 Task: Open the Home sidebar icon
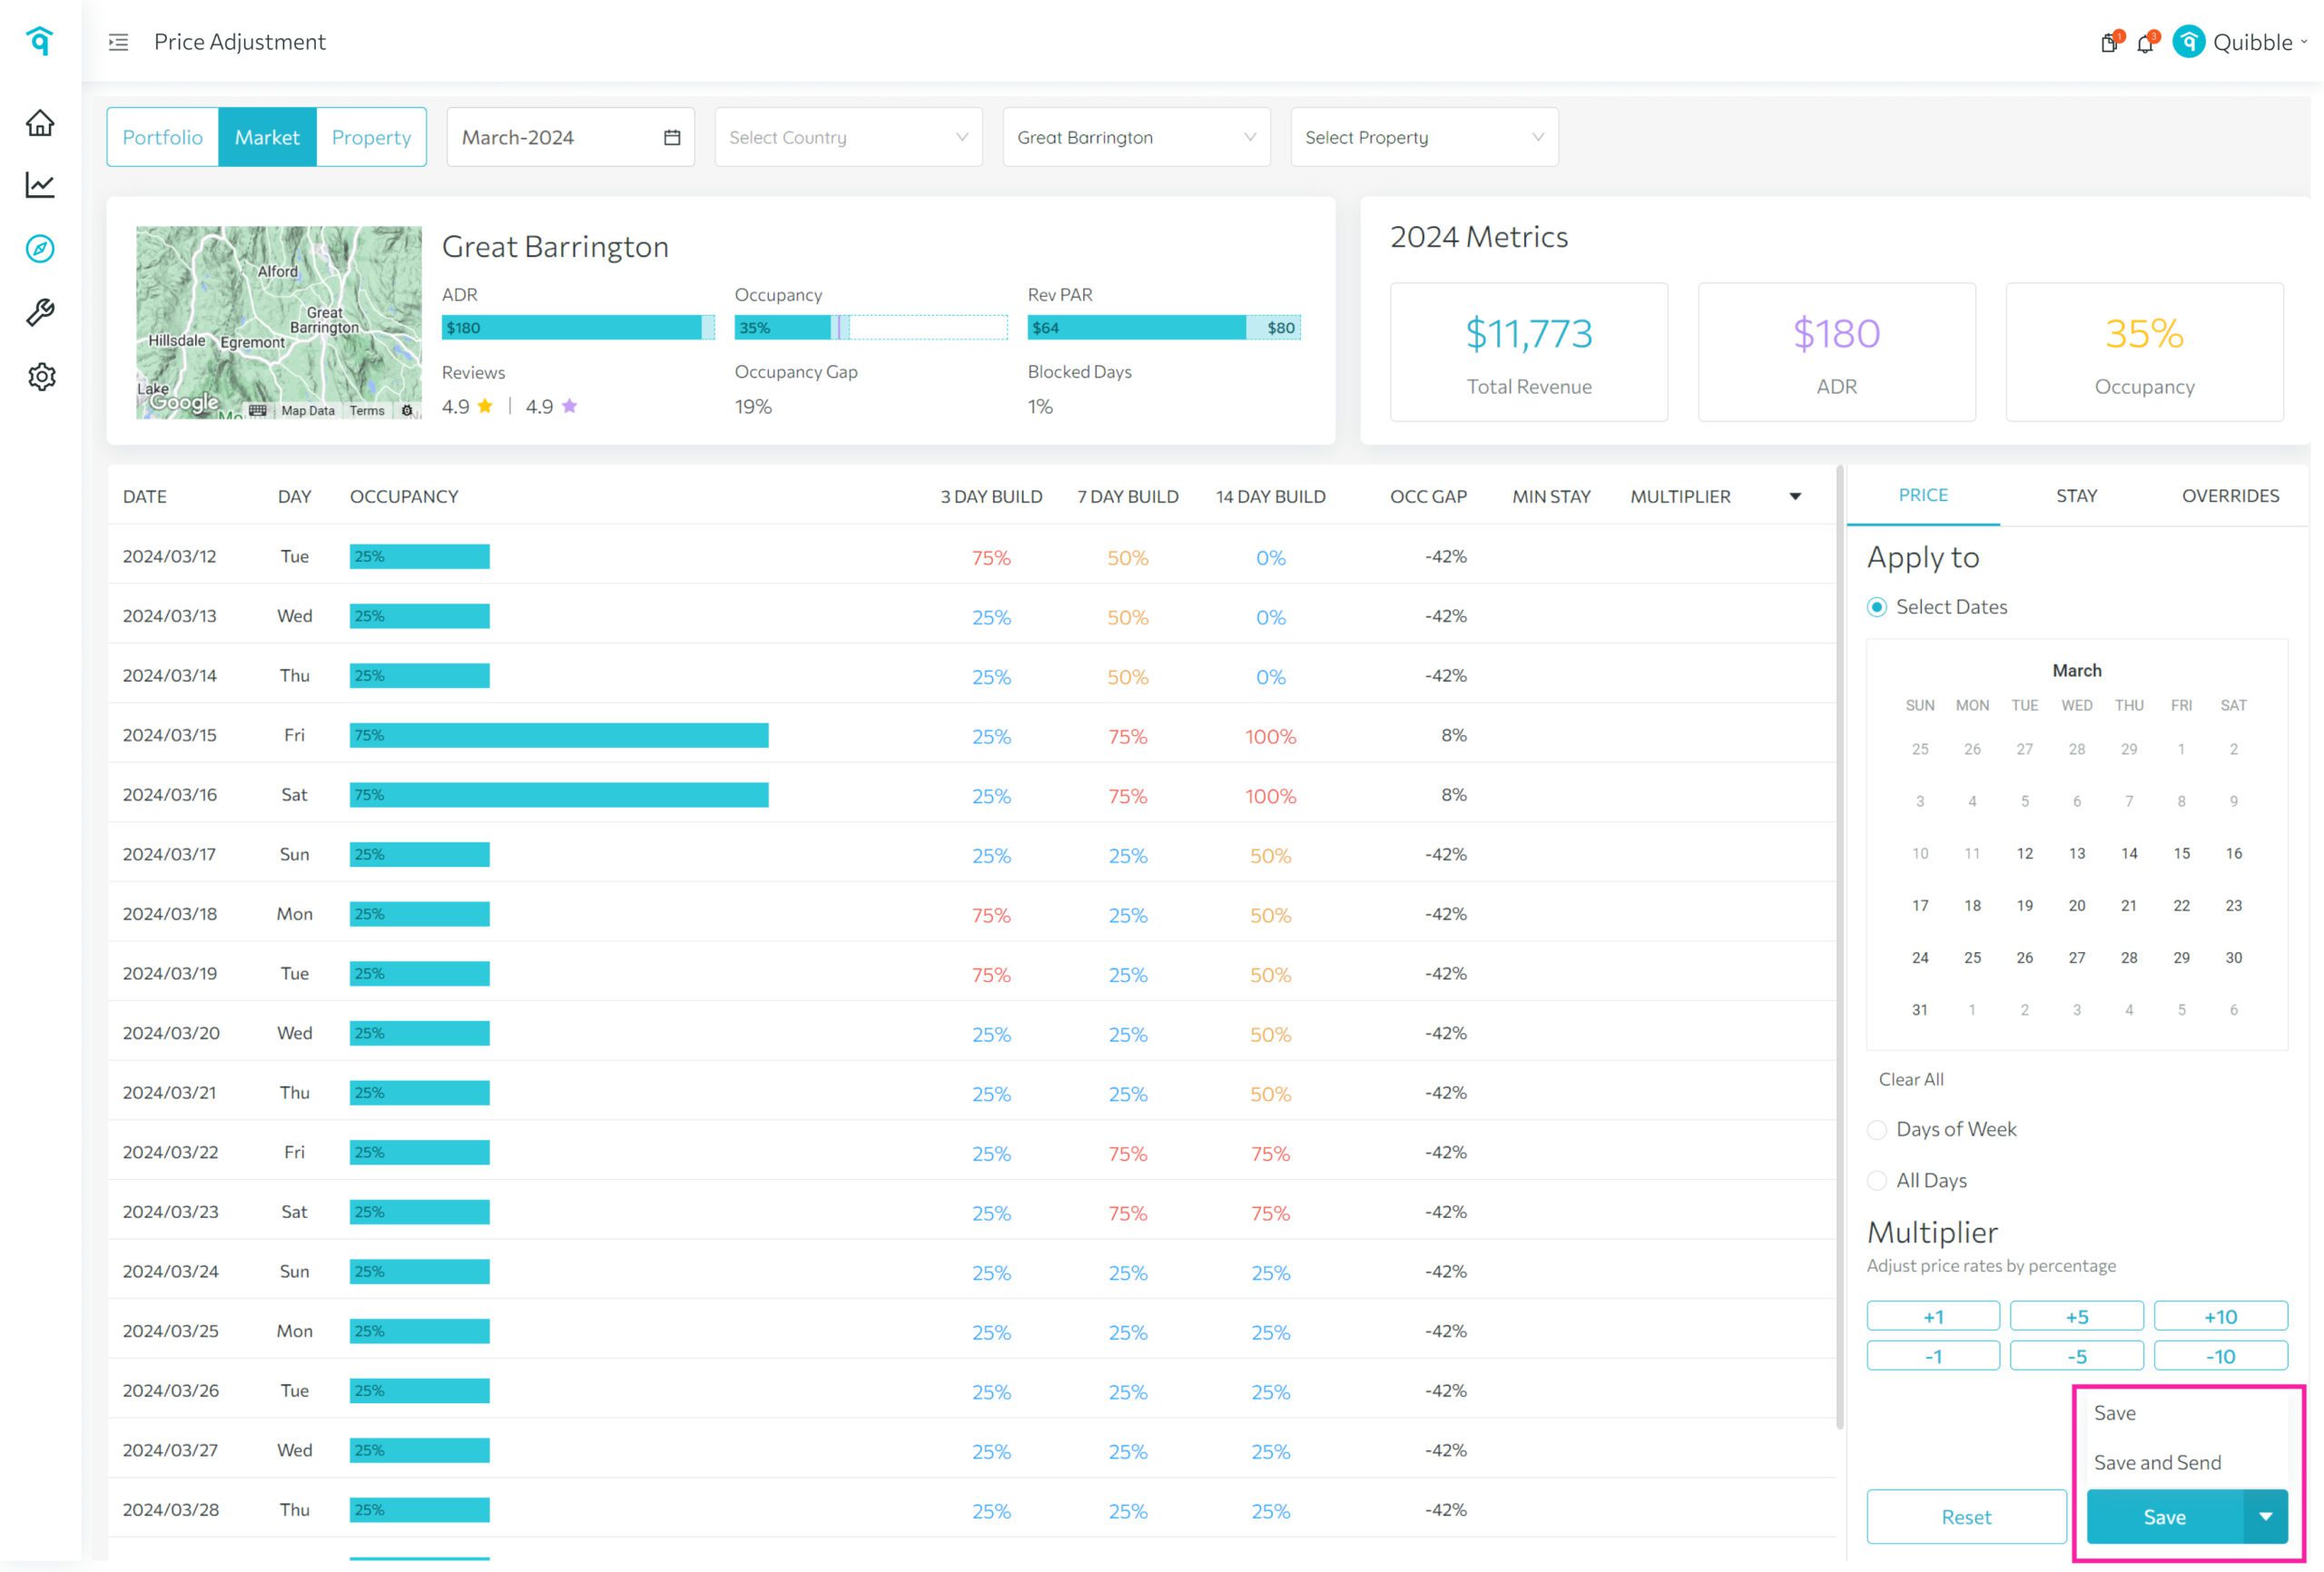click(40, 122)
